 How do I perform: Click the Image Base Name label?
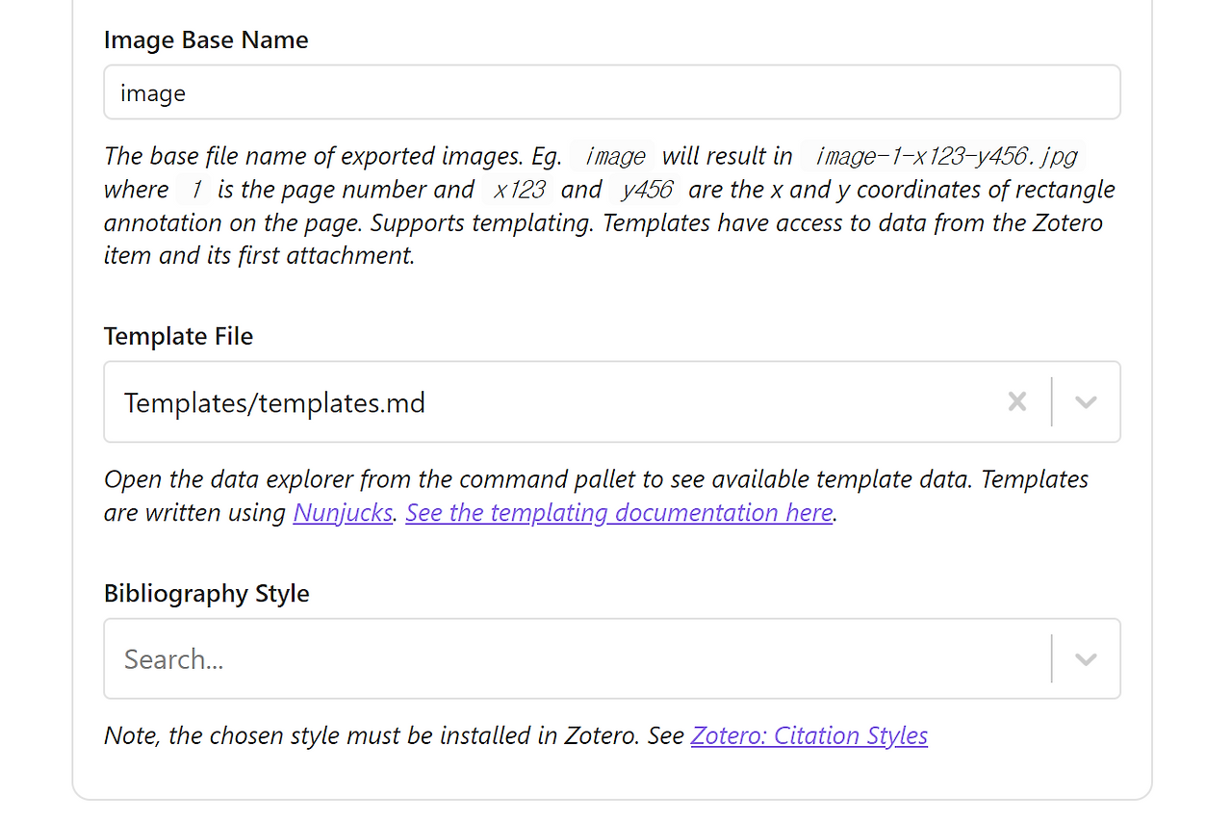click(206, 40)
